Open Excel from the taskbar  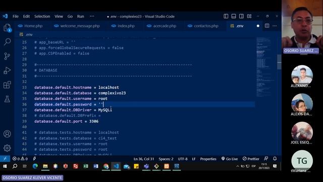86,166
